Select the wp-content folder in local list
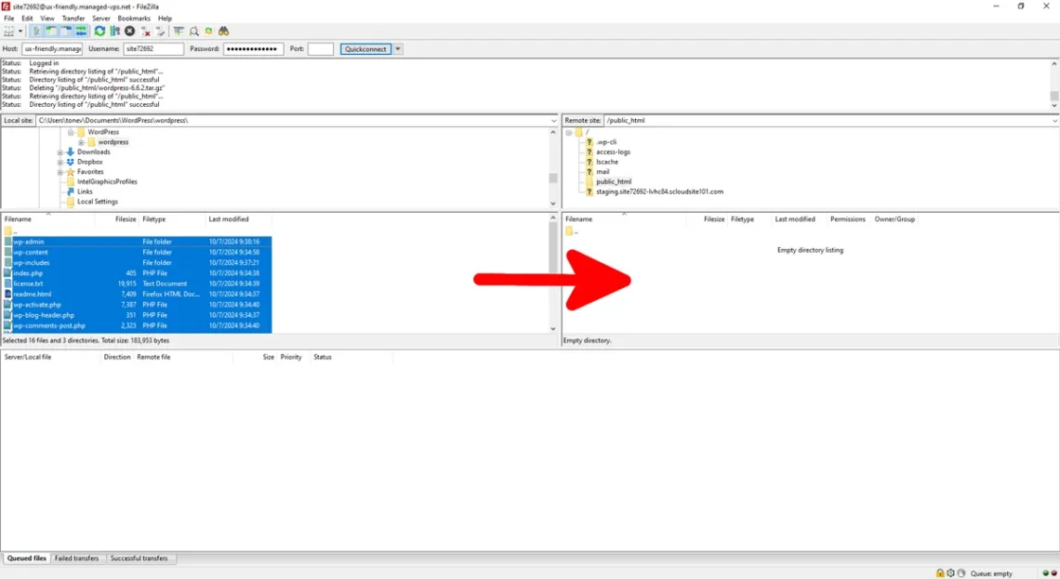This screenshot has width=1060, height=579. point(31,253)
